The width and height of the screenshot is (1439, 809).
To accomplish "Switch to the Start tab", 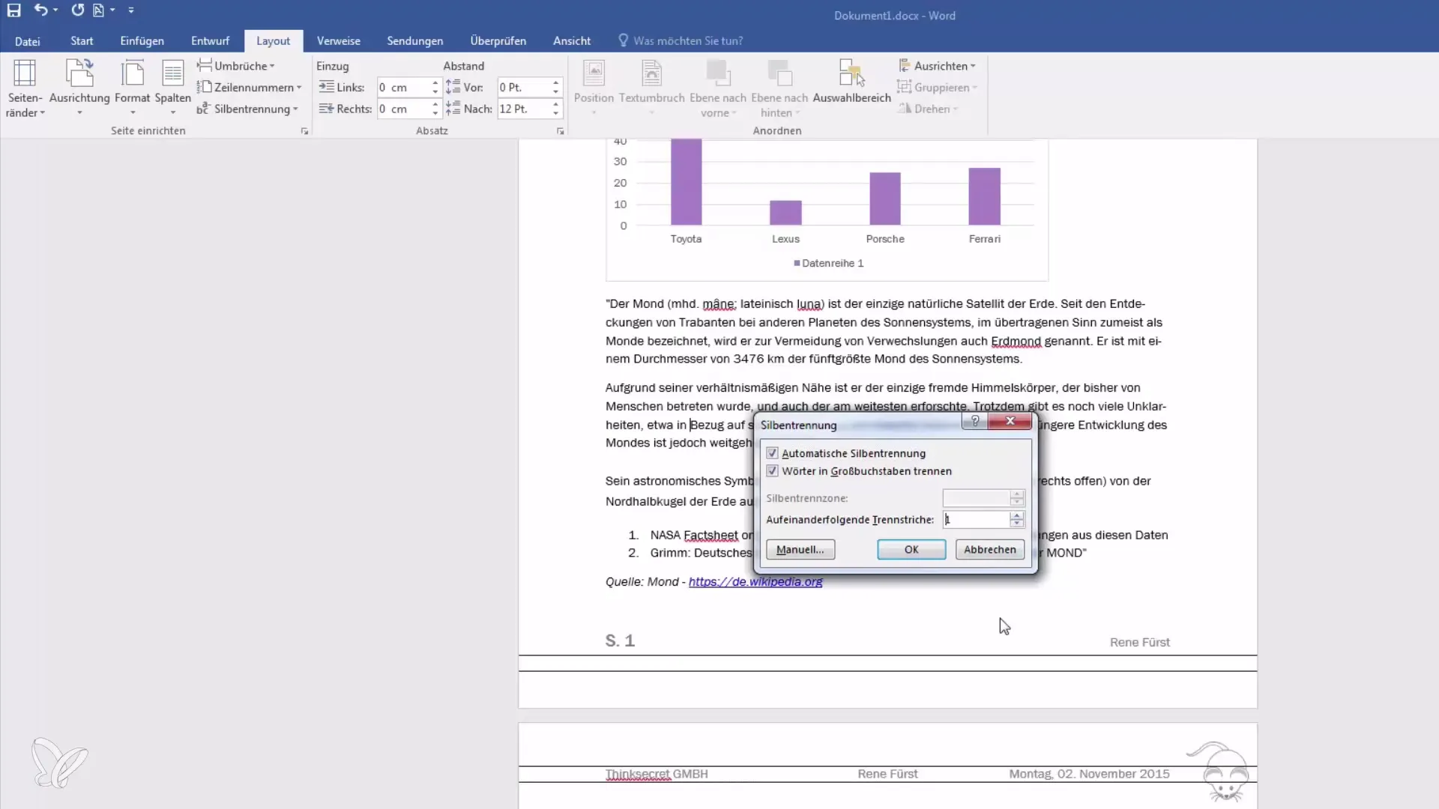I will click(82, 41).
